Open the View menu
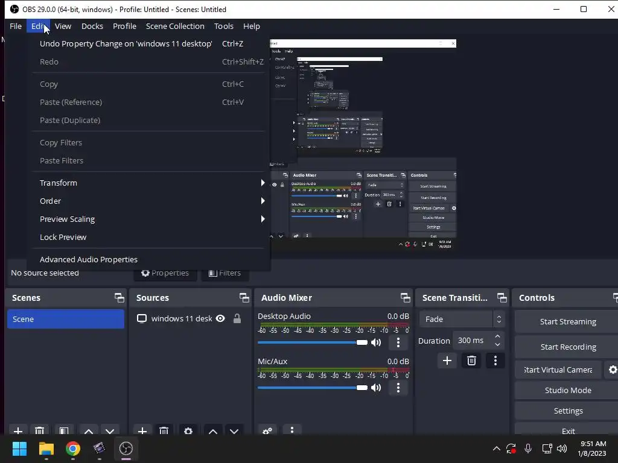Screen dimensions: 618x463 tap(63, 26)
